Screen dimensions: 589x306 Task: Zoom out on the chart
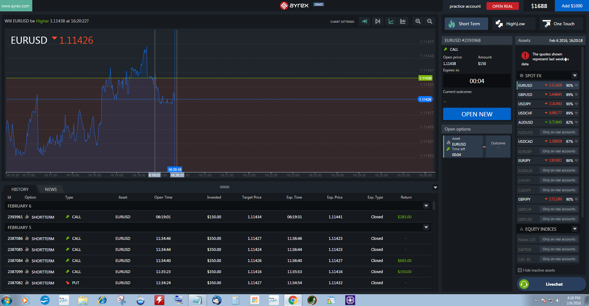click(x=430, y=21)
